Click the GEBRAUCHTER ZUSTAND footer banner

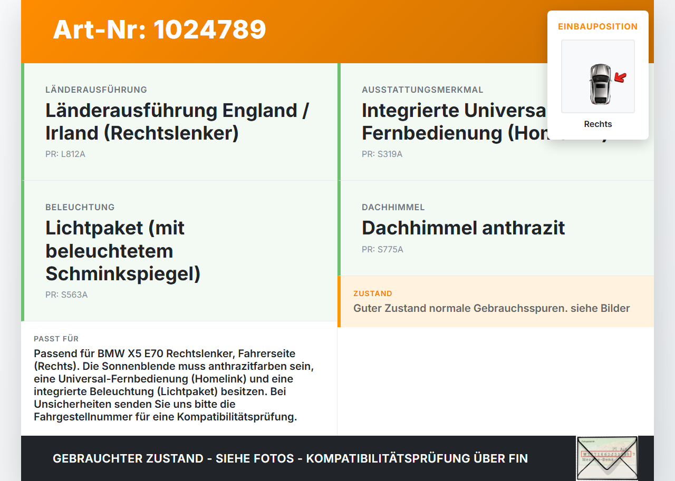[x=290, y=458]
